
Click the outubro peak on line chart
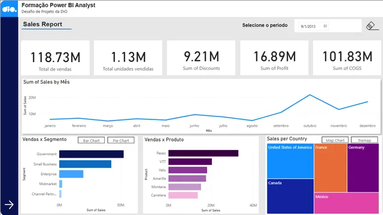[310, 95]
